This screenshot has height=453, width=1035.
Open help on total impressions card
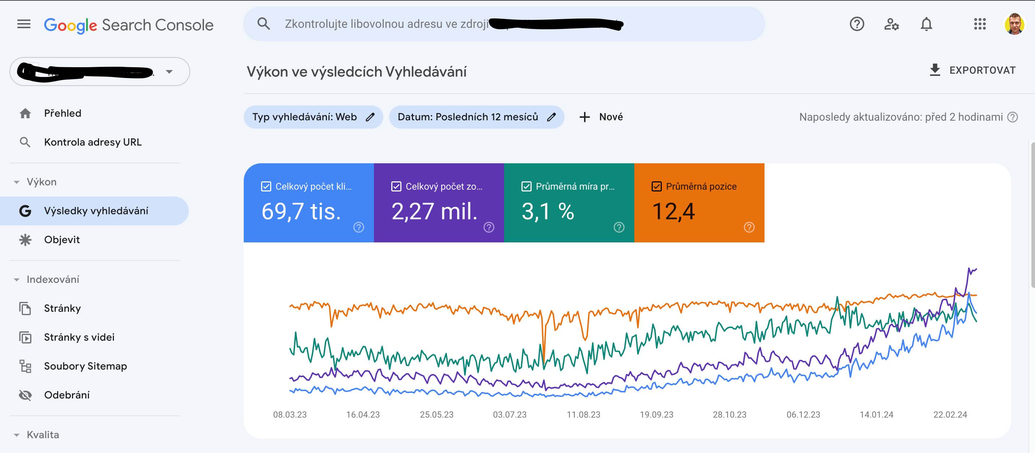click(489, 228)
